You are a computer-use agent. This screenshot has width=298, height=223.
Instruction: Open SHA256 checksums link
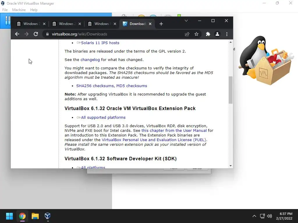[x=95, y=86]
